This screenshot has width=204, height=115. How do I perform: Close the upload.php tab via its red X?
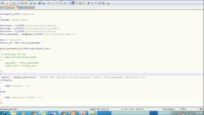coord(17,8)
